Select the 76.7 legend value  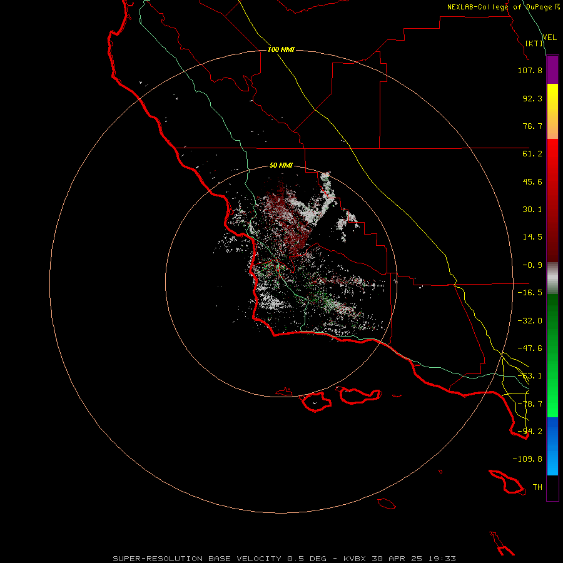532,126
